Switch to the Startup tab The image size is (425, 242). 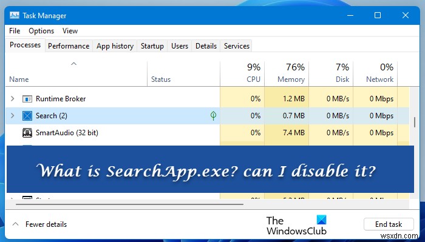tap(152, 46)
